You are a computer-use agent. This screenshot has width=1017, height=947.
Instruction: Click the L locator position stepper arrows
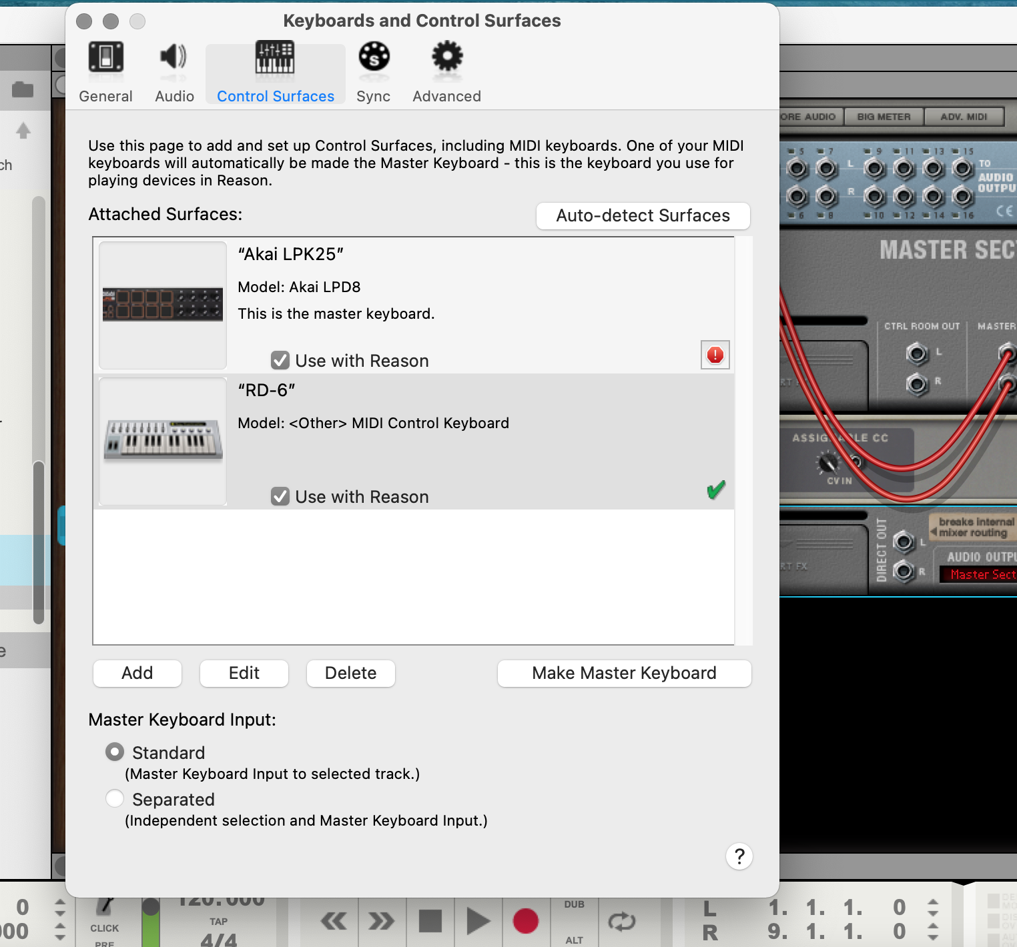pos(933,908)
